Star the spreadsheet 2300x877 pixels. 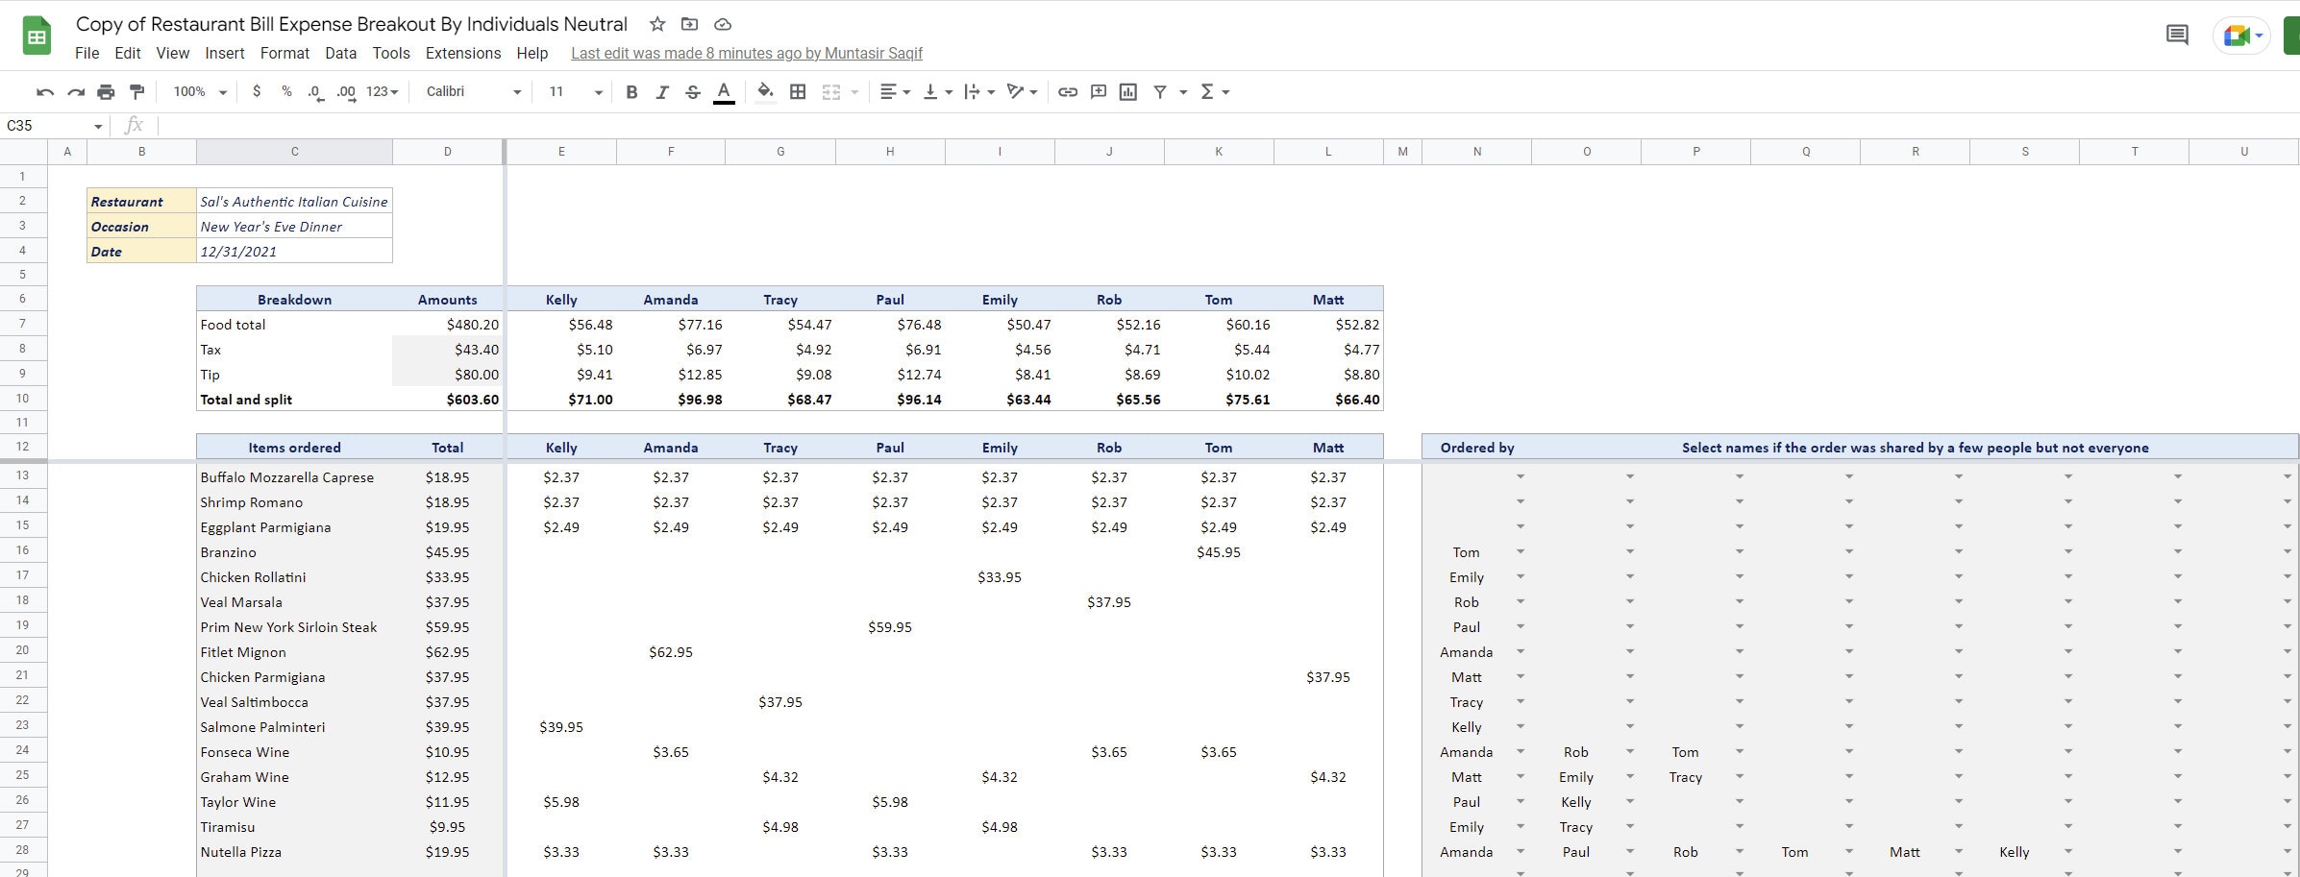656,24
